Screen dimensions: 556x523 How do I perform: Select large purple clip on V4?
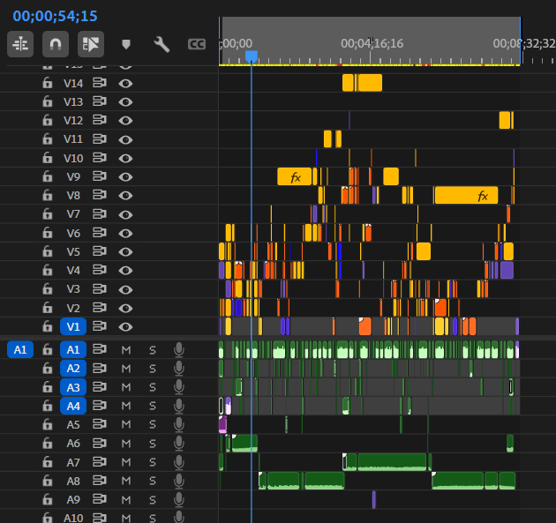click(507, 270)
